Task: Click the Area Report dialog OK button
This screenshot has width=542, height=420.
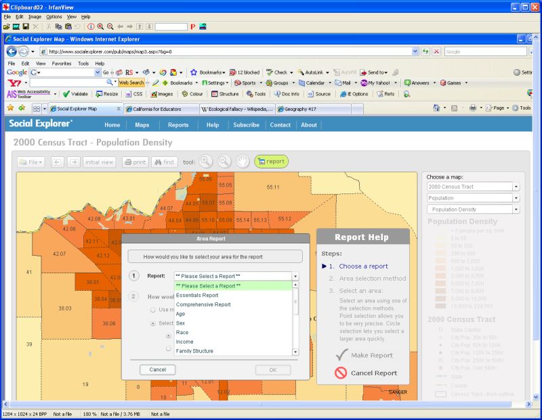Action: tap(273, 370)
